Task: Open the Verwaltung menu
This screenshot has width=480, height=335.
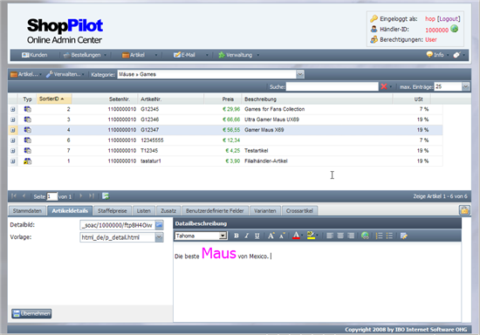Action: coord(239,55)
